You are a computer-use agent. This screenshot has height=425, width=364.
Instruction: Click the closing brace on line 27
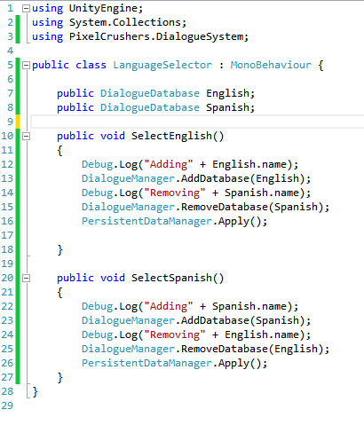point(59,378)
